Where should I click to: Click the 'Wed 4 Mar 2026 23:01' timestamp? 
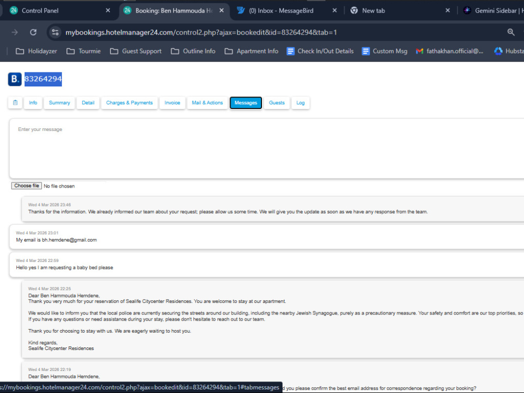37,233
